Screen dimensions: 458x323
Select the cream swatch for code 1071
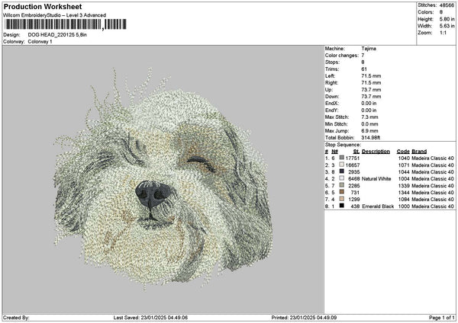(x=341, y=165)
